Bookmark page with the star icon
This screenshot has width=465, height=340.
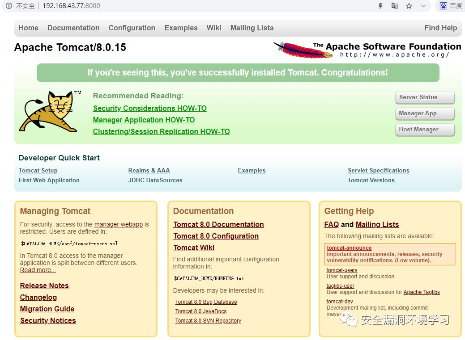(x=409, y=6)
